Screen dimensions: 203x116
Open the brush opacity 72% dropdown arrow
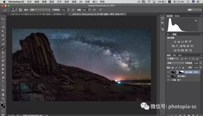pos(69,10)
